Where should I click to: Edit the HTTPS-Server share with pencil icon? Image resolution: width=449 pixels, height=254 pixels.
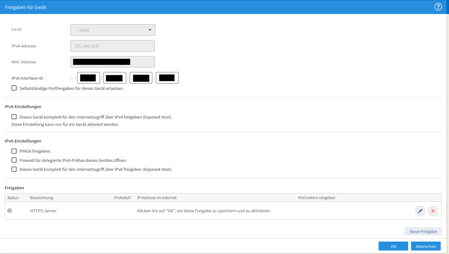[x=420, y=211]
